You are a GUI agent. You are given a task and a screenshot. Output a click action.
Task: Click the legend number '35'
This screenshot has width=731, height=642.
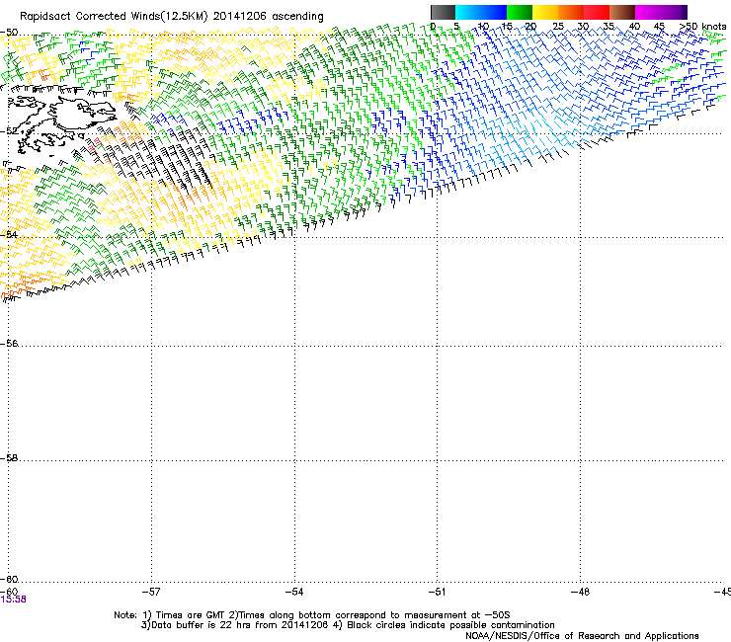pyautogui.click(x=609, y=27)
